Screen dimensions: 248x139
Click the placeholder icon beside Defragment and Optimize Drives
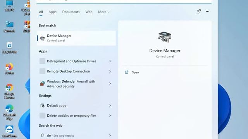pos(42,61)
